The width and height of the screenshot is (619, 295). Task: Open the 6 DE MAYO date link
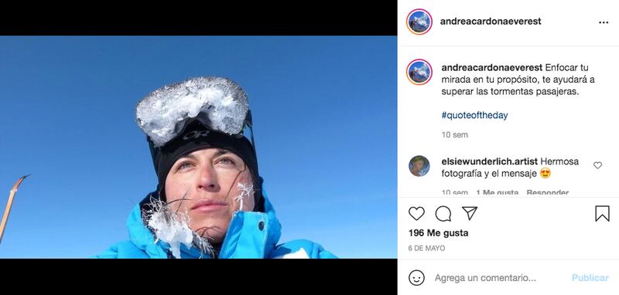coord(426,249)
